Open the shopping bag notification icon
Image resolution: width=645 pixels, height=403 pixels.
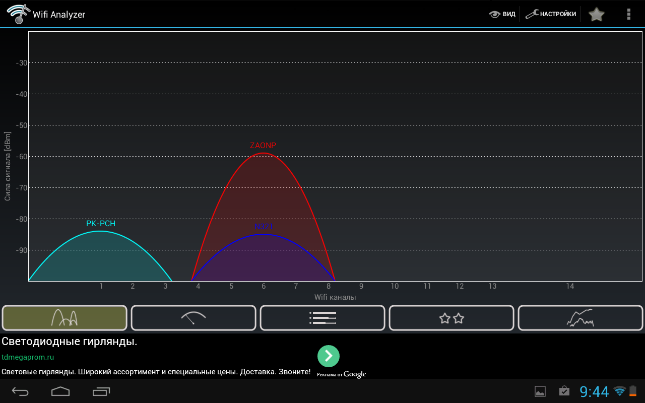pyautogui.click(x=564, y=391)
